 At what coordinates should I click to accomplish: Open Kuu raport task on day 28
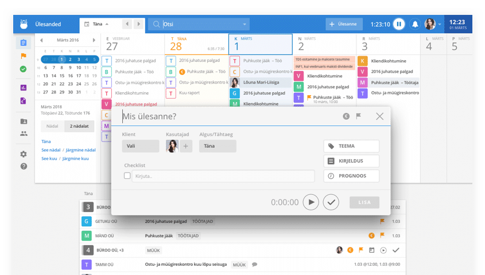coord(189,93)
